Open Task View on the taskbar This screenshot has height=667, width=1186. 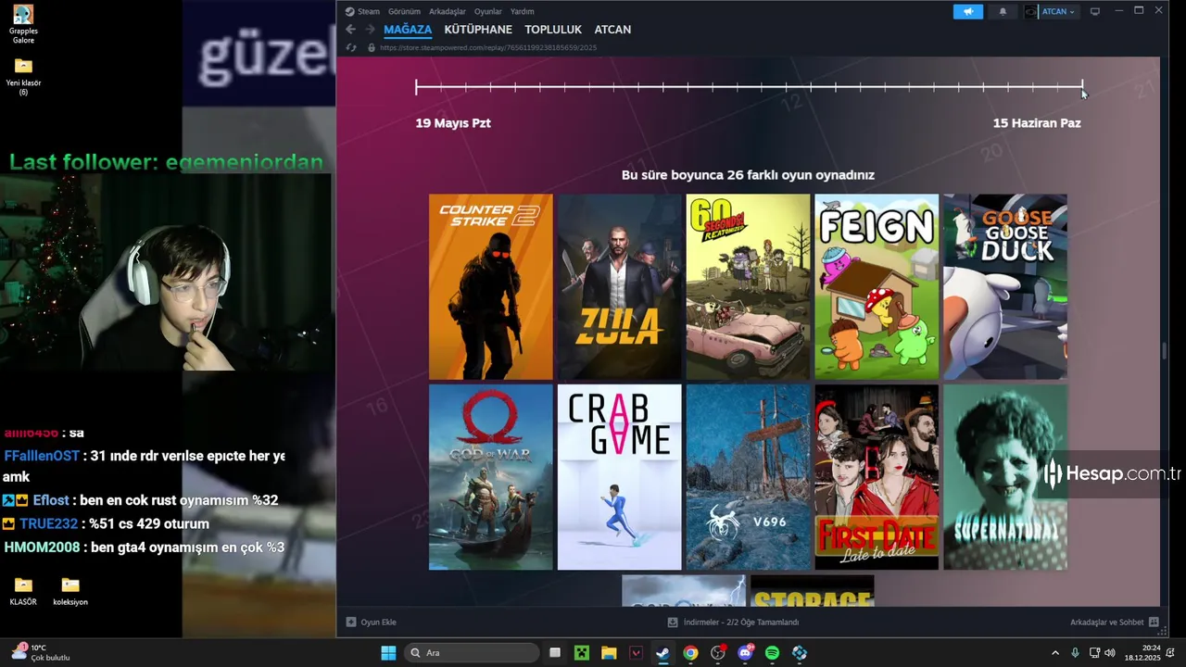tap(555, 653)
